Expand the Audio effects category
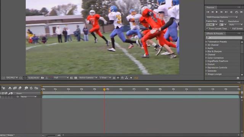Viewport: 244px width, 137px height. pos(206,48)
